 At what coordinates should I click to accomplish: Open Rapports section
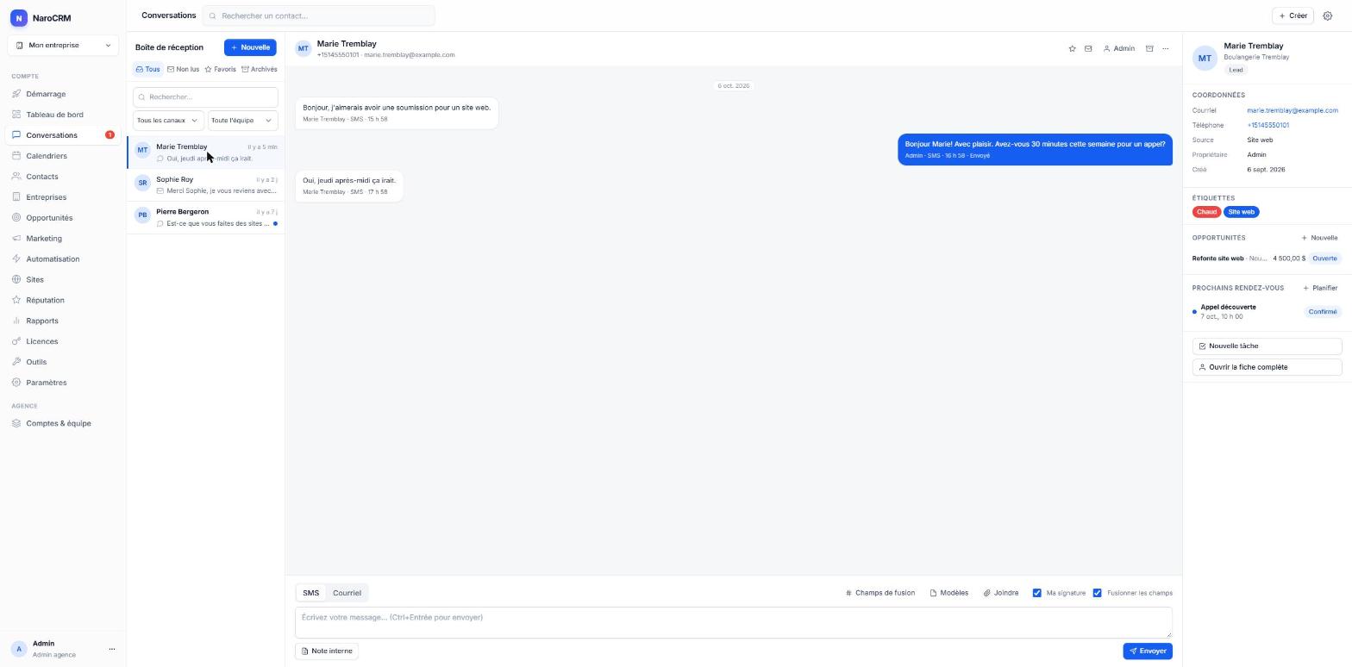point(63,321)
